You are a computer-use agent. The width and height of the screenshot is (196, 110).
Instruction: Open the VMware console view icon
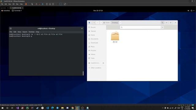point(60,4)
